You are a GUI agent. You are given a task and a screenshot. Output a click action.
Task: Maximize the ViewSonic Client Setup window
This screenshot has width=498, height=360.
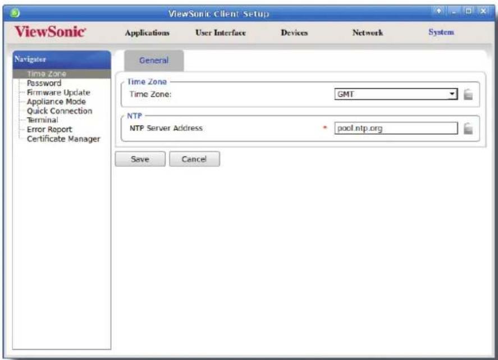click(468, 11)
